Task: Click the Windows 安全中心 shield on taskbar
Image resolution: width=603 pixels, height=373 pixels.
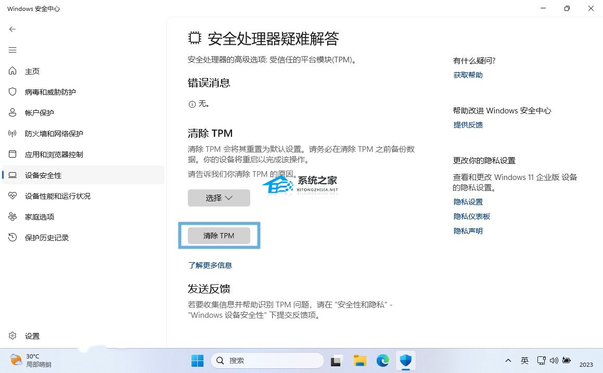Action: (x=406, y=360)
